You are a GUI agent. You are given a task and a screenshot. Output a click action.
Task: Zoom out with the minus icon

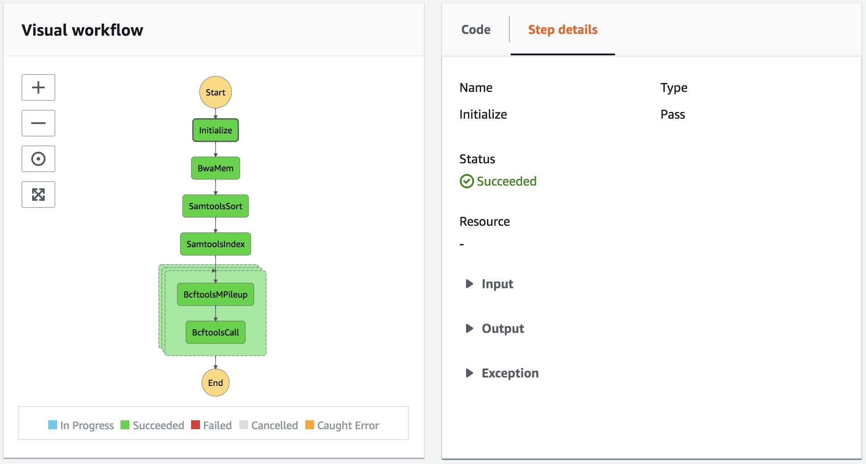coord(38,123)
